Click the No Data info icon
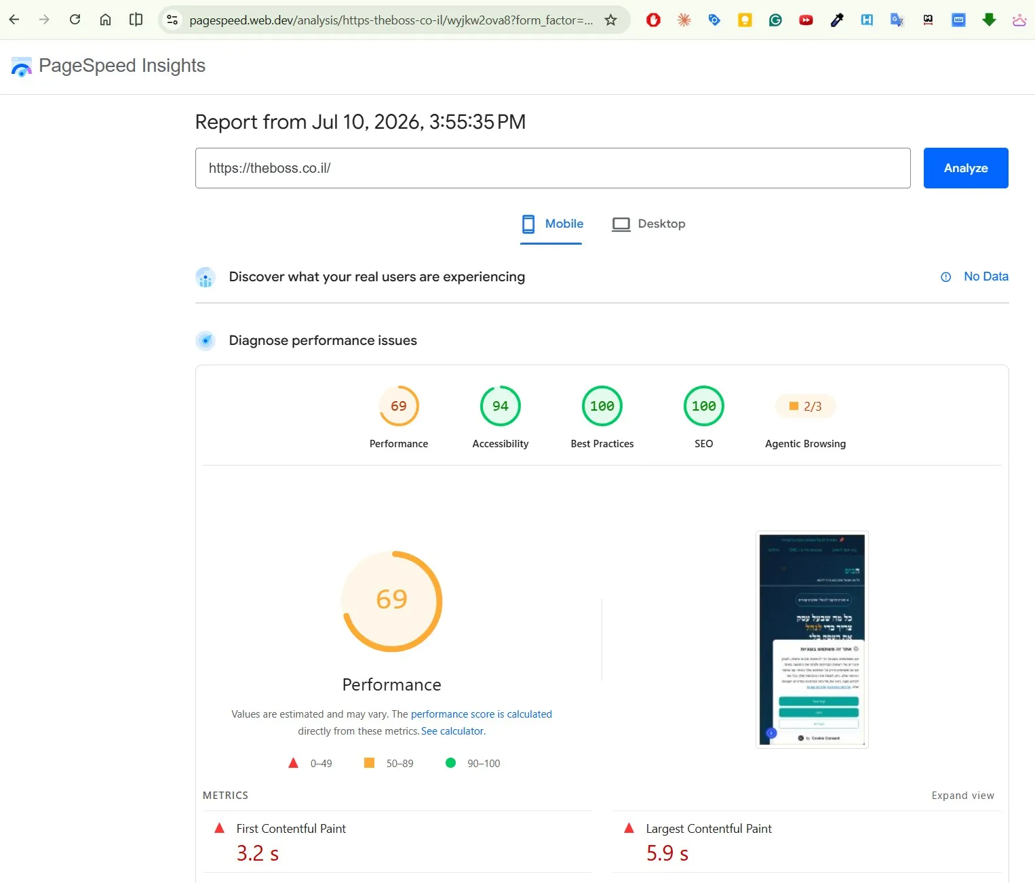 [x=945, y=276]
